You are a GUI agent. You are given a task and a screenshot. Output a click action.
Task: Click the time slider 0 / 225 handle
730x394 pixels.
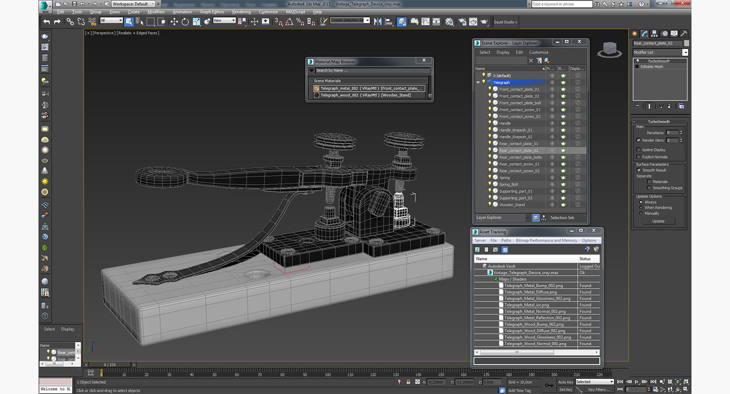click(x=109, y=364)
